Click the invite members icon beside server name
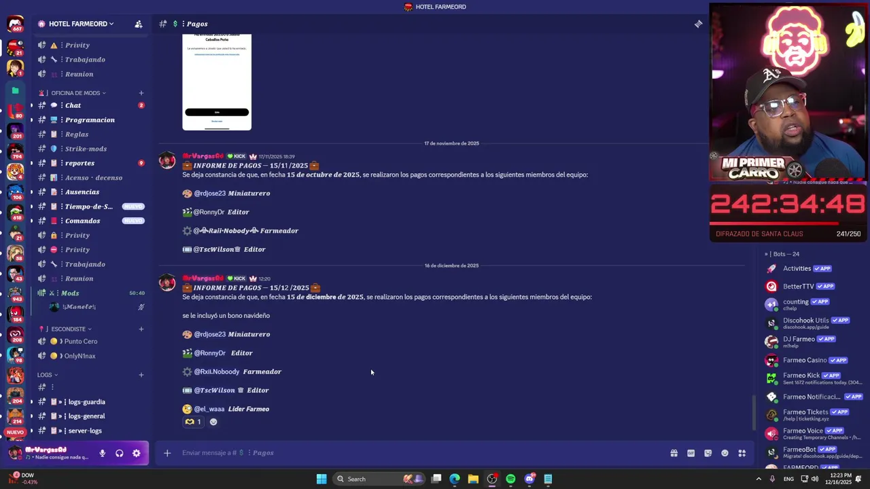The width and height of the screenshot is (870, 489). coord(139,24)
